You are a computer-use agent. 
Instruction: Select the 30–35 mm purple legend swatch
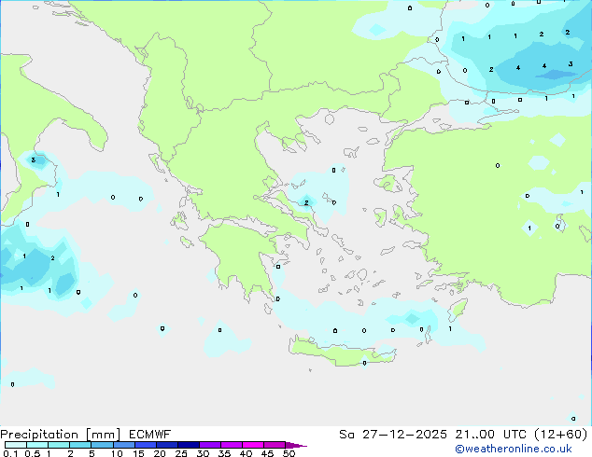coord(210,445)
